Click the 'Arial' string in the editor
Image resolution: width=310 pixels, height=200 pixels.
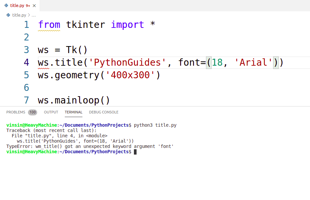[253, 63]
